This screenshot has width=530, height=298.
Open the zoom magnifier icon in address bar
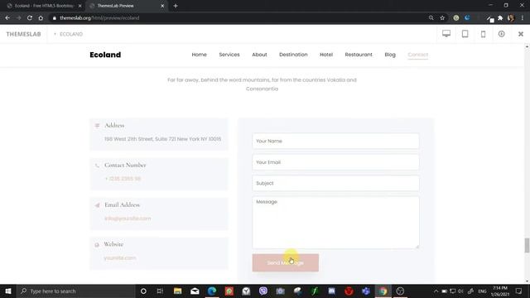(431, 18)
